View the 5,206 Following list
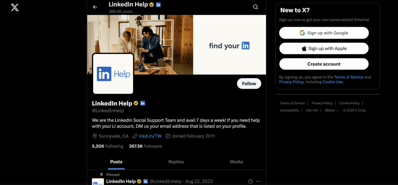 107,146
